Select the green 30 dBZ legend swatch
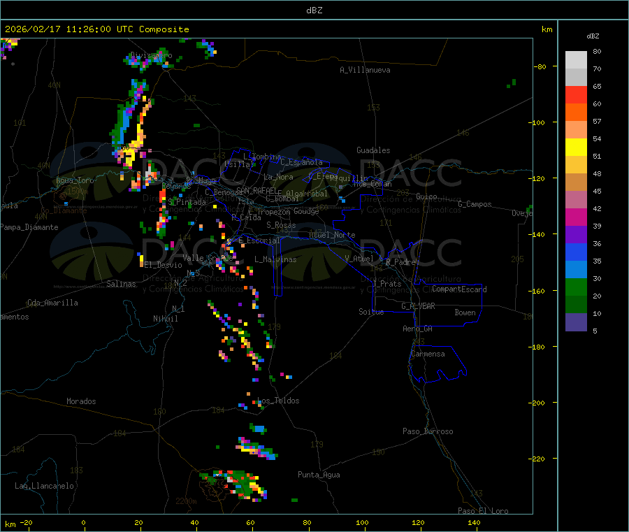The width and height of the screenshot is (629, 532). 576,287
